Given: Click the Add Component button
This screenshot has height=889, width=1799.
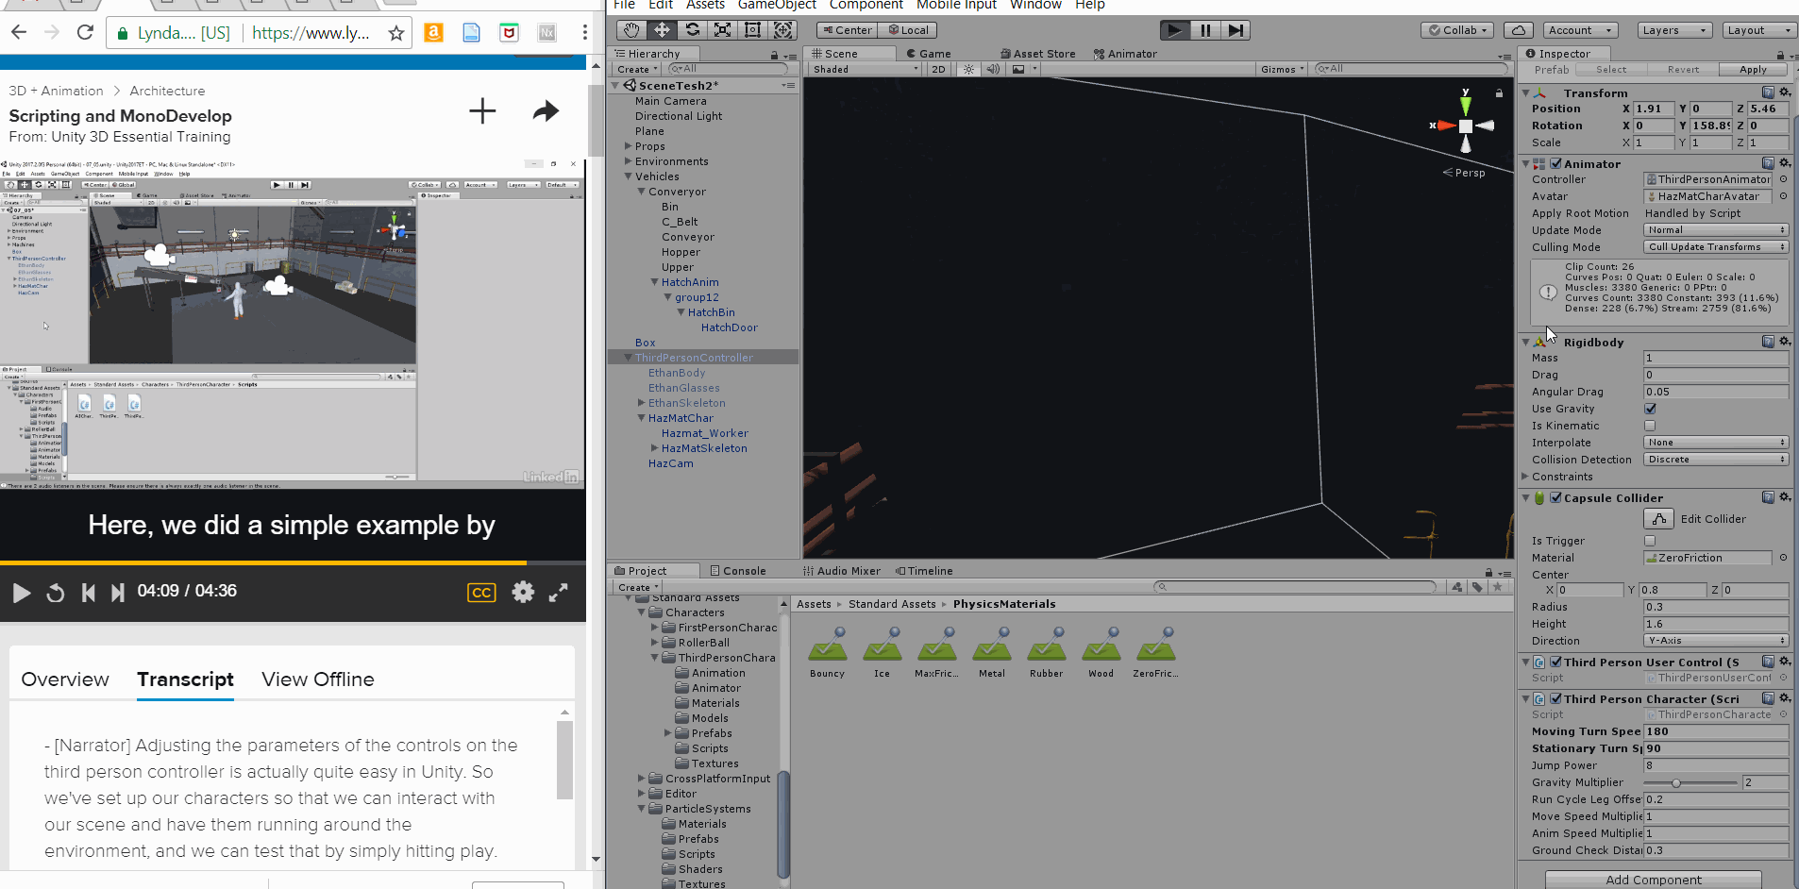Looking at the screenshot, I should click(x=1654, y=880).
